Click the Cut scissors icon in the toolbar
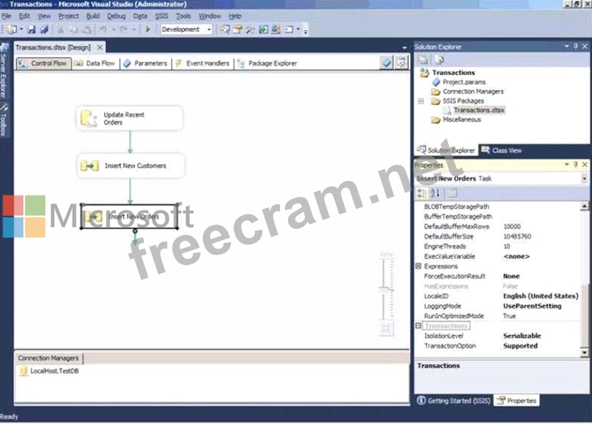The height and width of the screenshot is (424, 592). (x=61, y=29)
